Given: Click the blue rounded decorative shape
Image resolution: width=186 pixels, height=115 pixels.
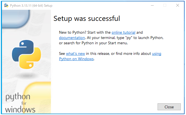Looking at the screenshot, I should [x=16, y=19].
